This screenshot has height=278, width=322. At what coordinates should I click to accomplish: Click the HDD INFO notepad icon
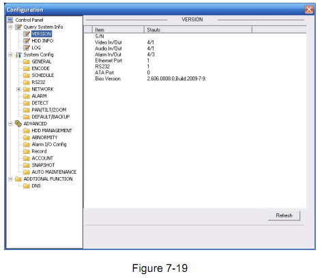(x=27, y=41)
